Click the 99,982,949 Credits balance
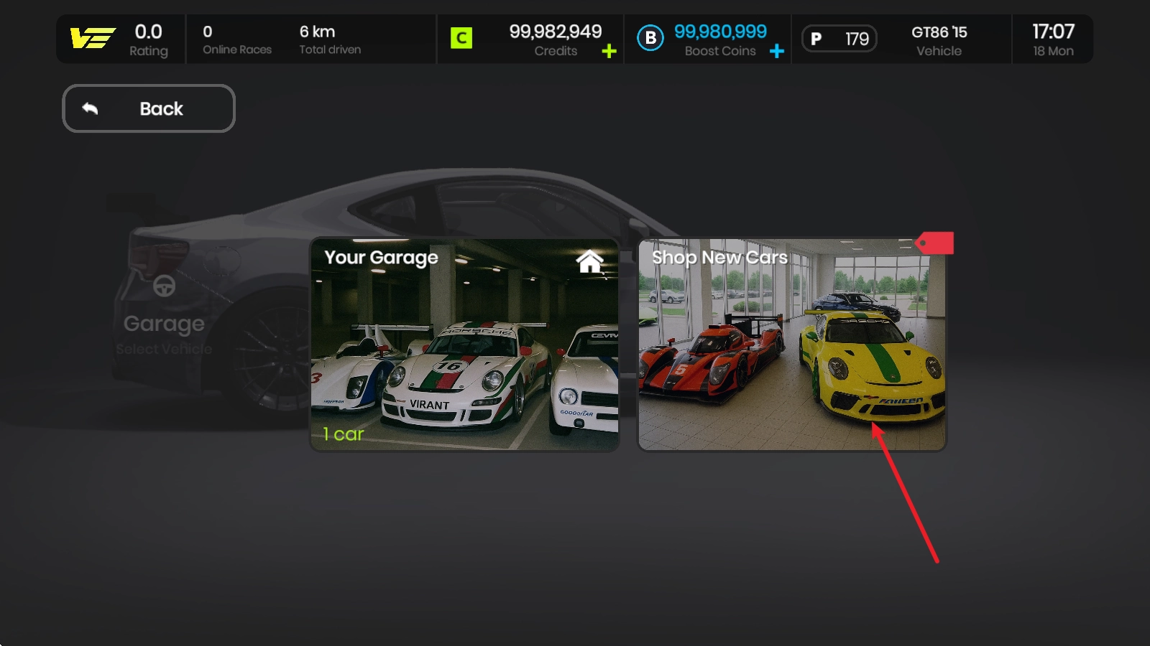The width and height of the screenshot is (1150, 646). point(555,32)
